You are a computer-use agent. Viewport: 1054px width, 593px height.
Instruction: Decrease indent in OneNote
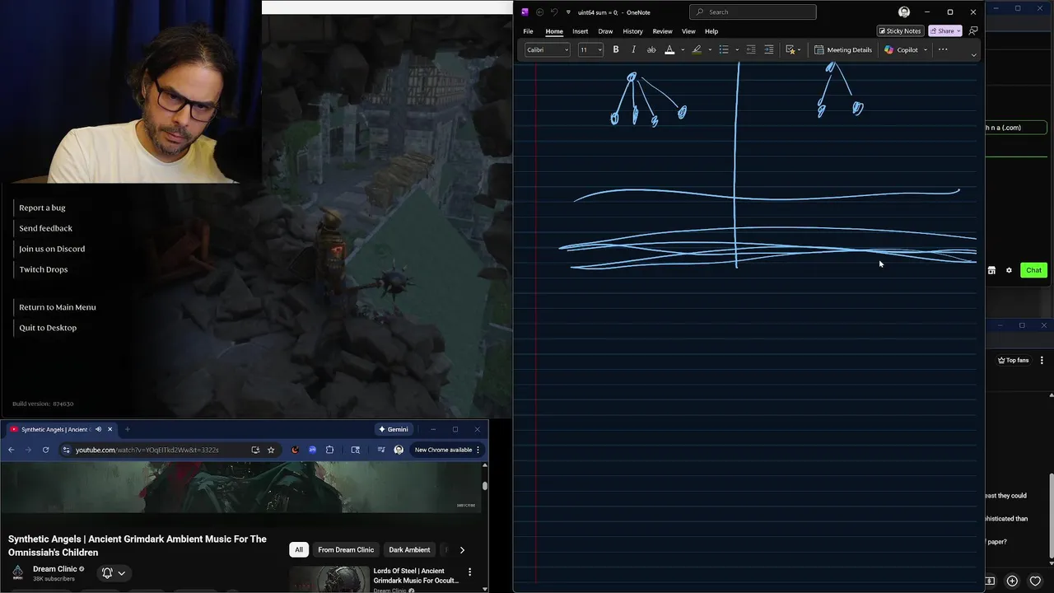click(751, 49)
